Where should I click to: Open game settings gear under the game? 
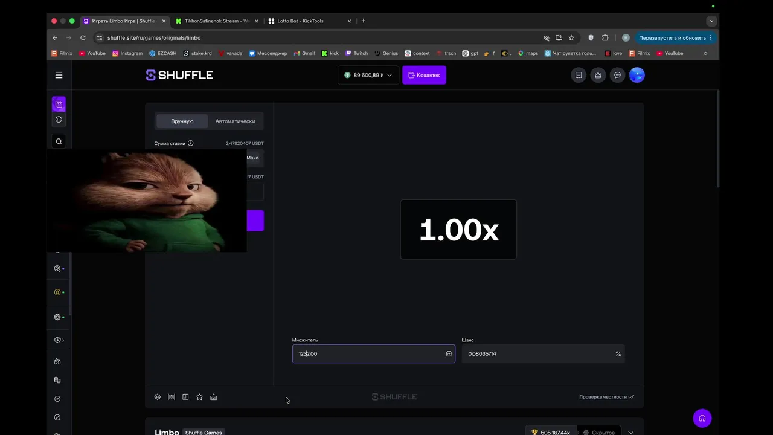click(x=158, y=397)
